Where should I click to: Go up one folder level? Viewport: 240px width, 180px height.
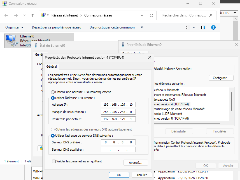(32, 15)
